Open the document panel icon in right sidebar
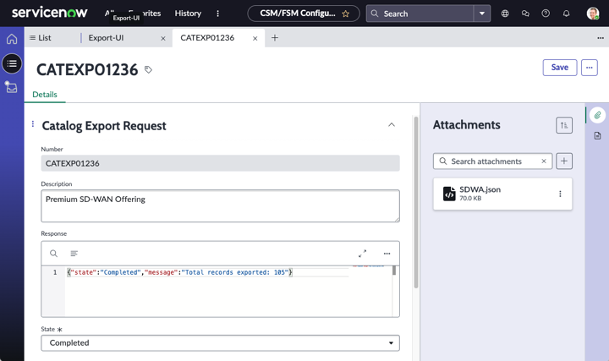Image resolution: width=609 pixels, height=361 pixels. coord(597,135)
